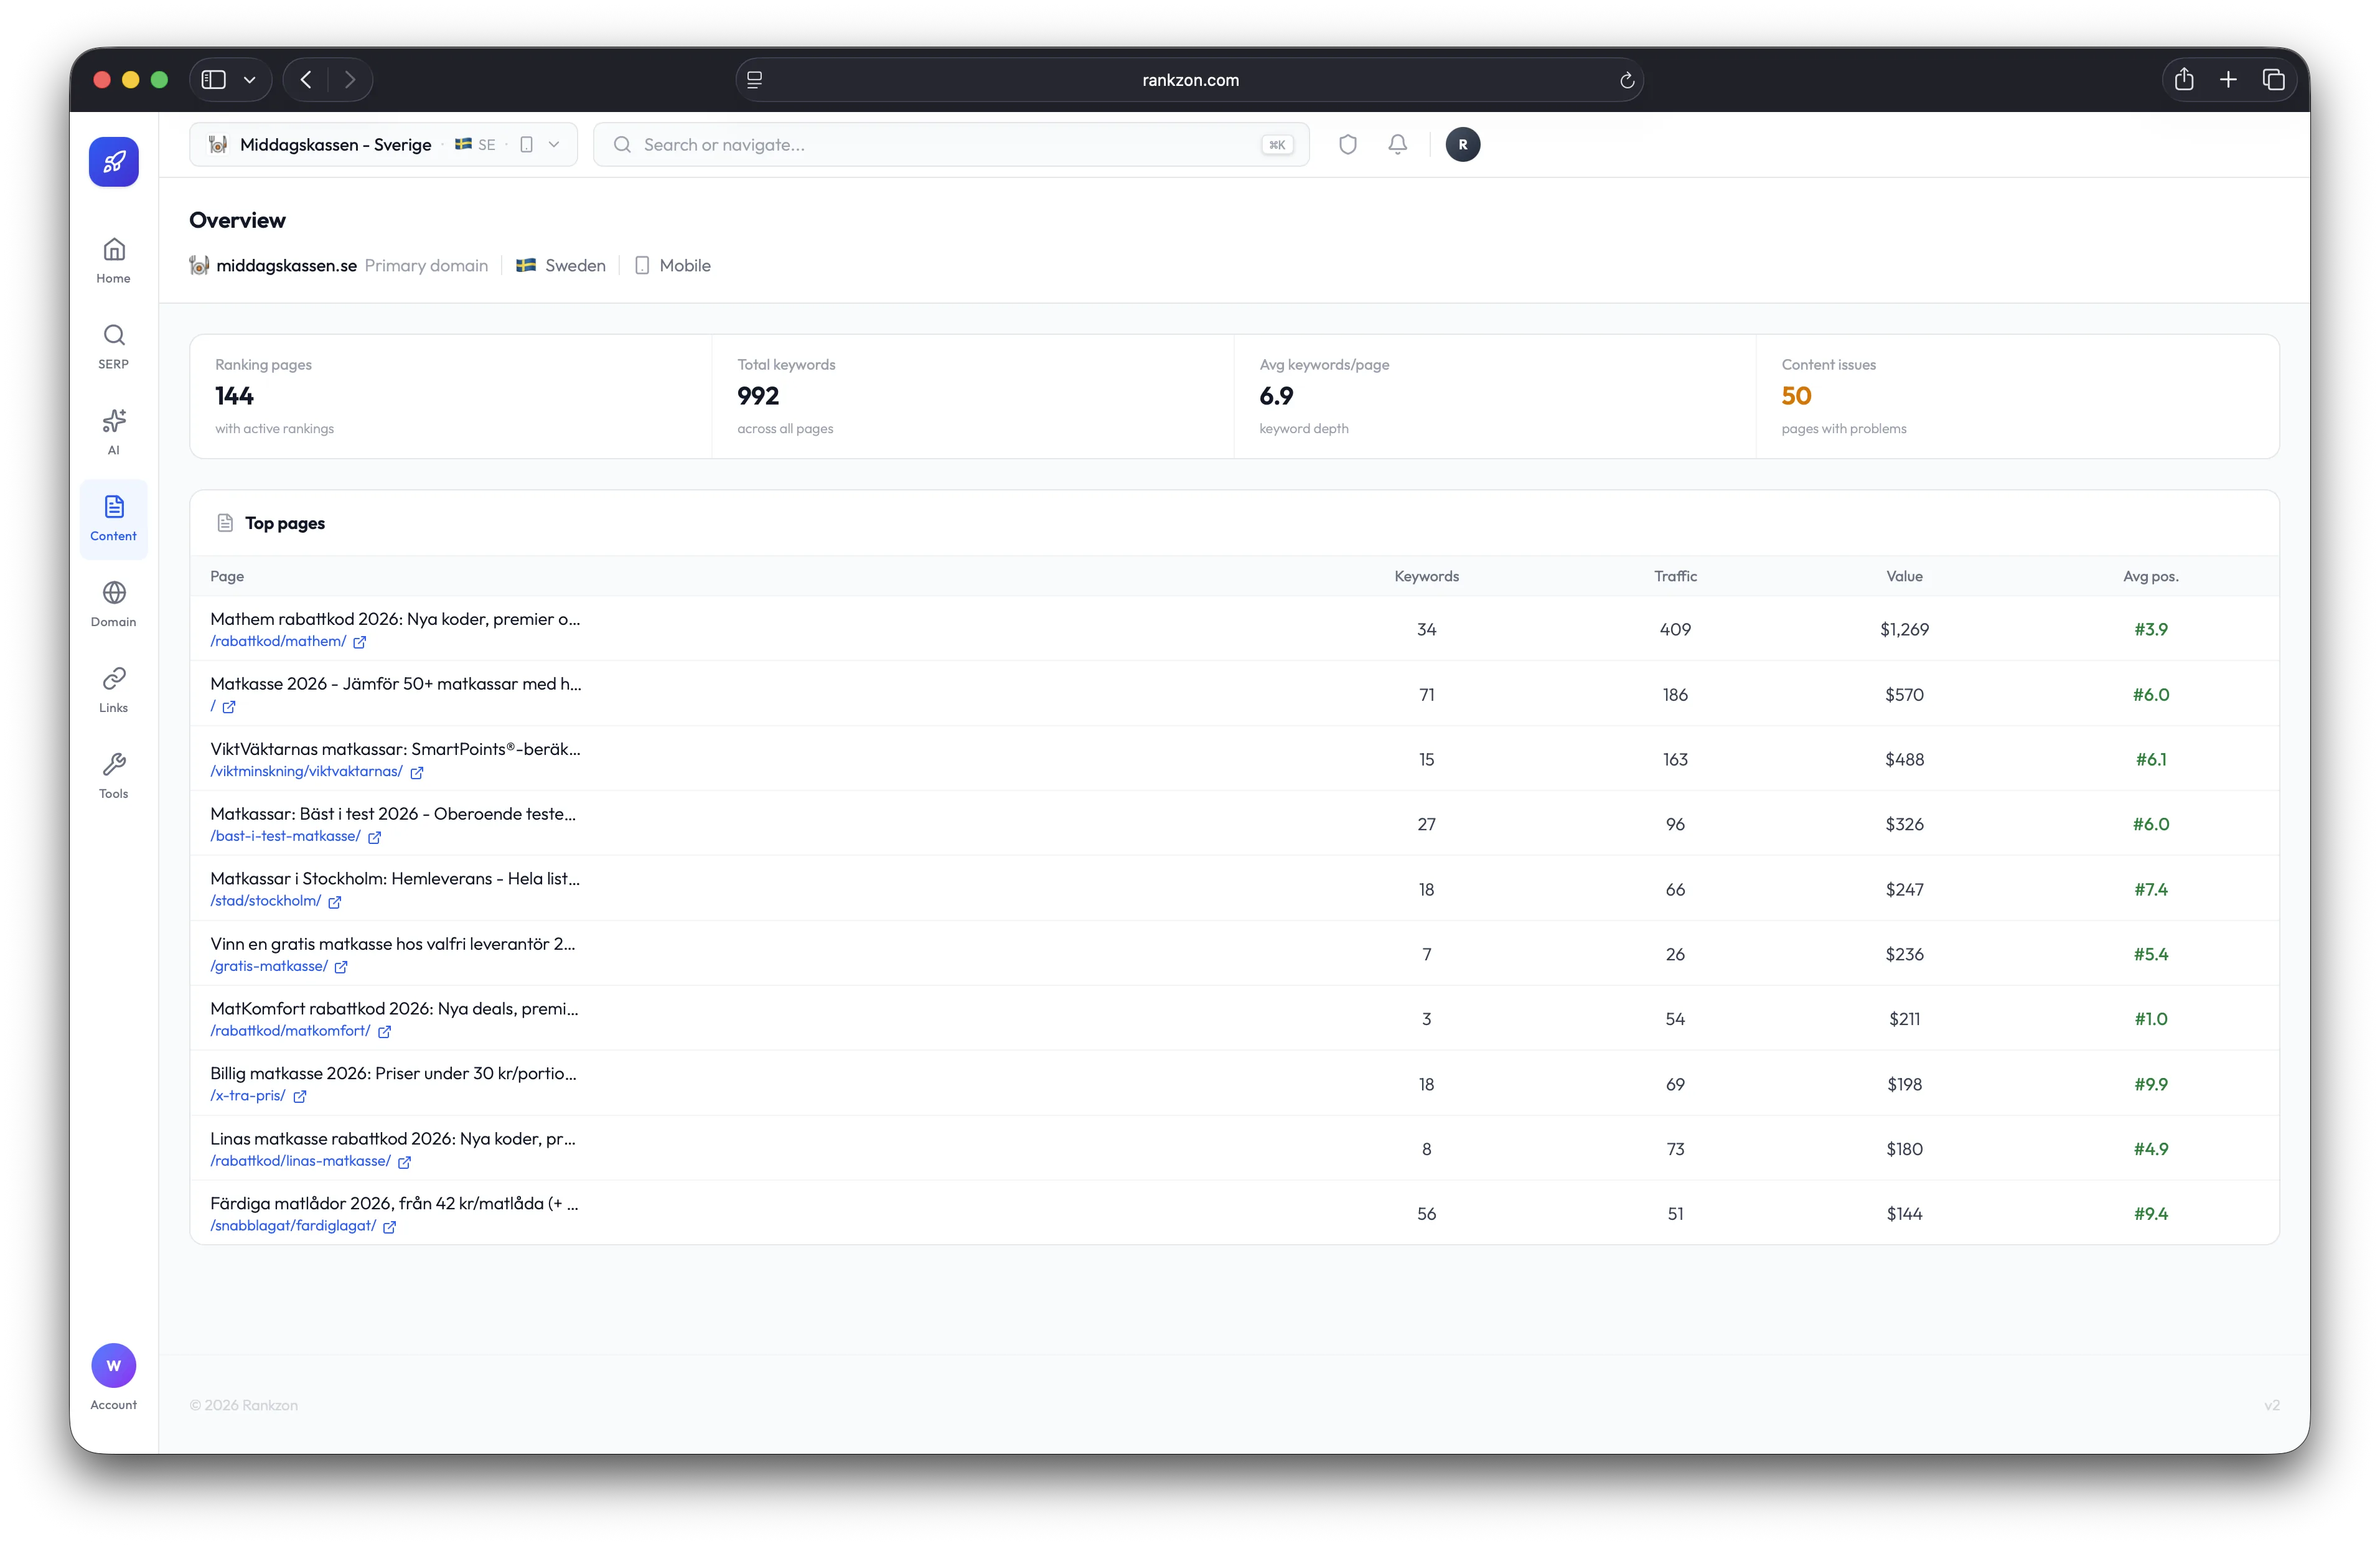Click the Rankzon rocket logo

click(114, 162)
